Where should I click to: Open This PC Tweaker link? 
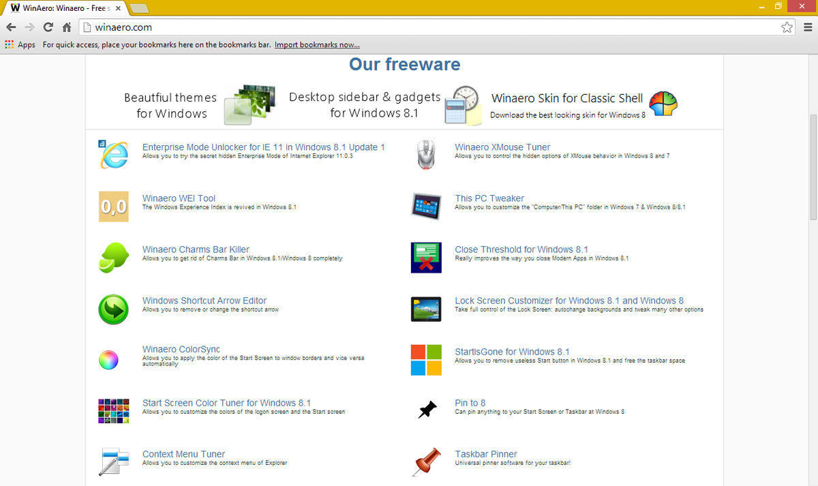[489, 198]
